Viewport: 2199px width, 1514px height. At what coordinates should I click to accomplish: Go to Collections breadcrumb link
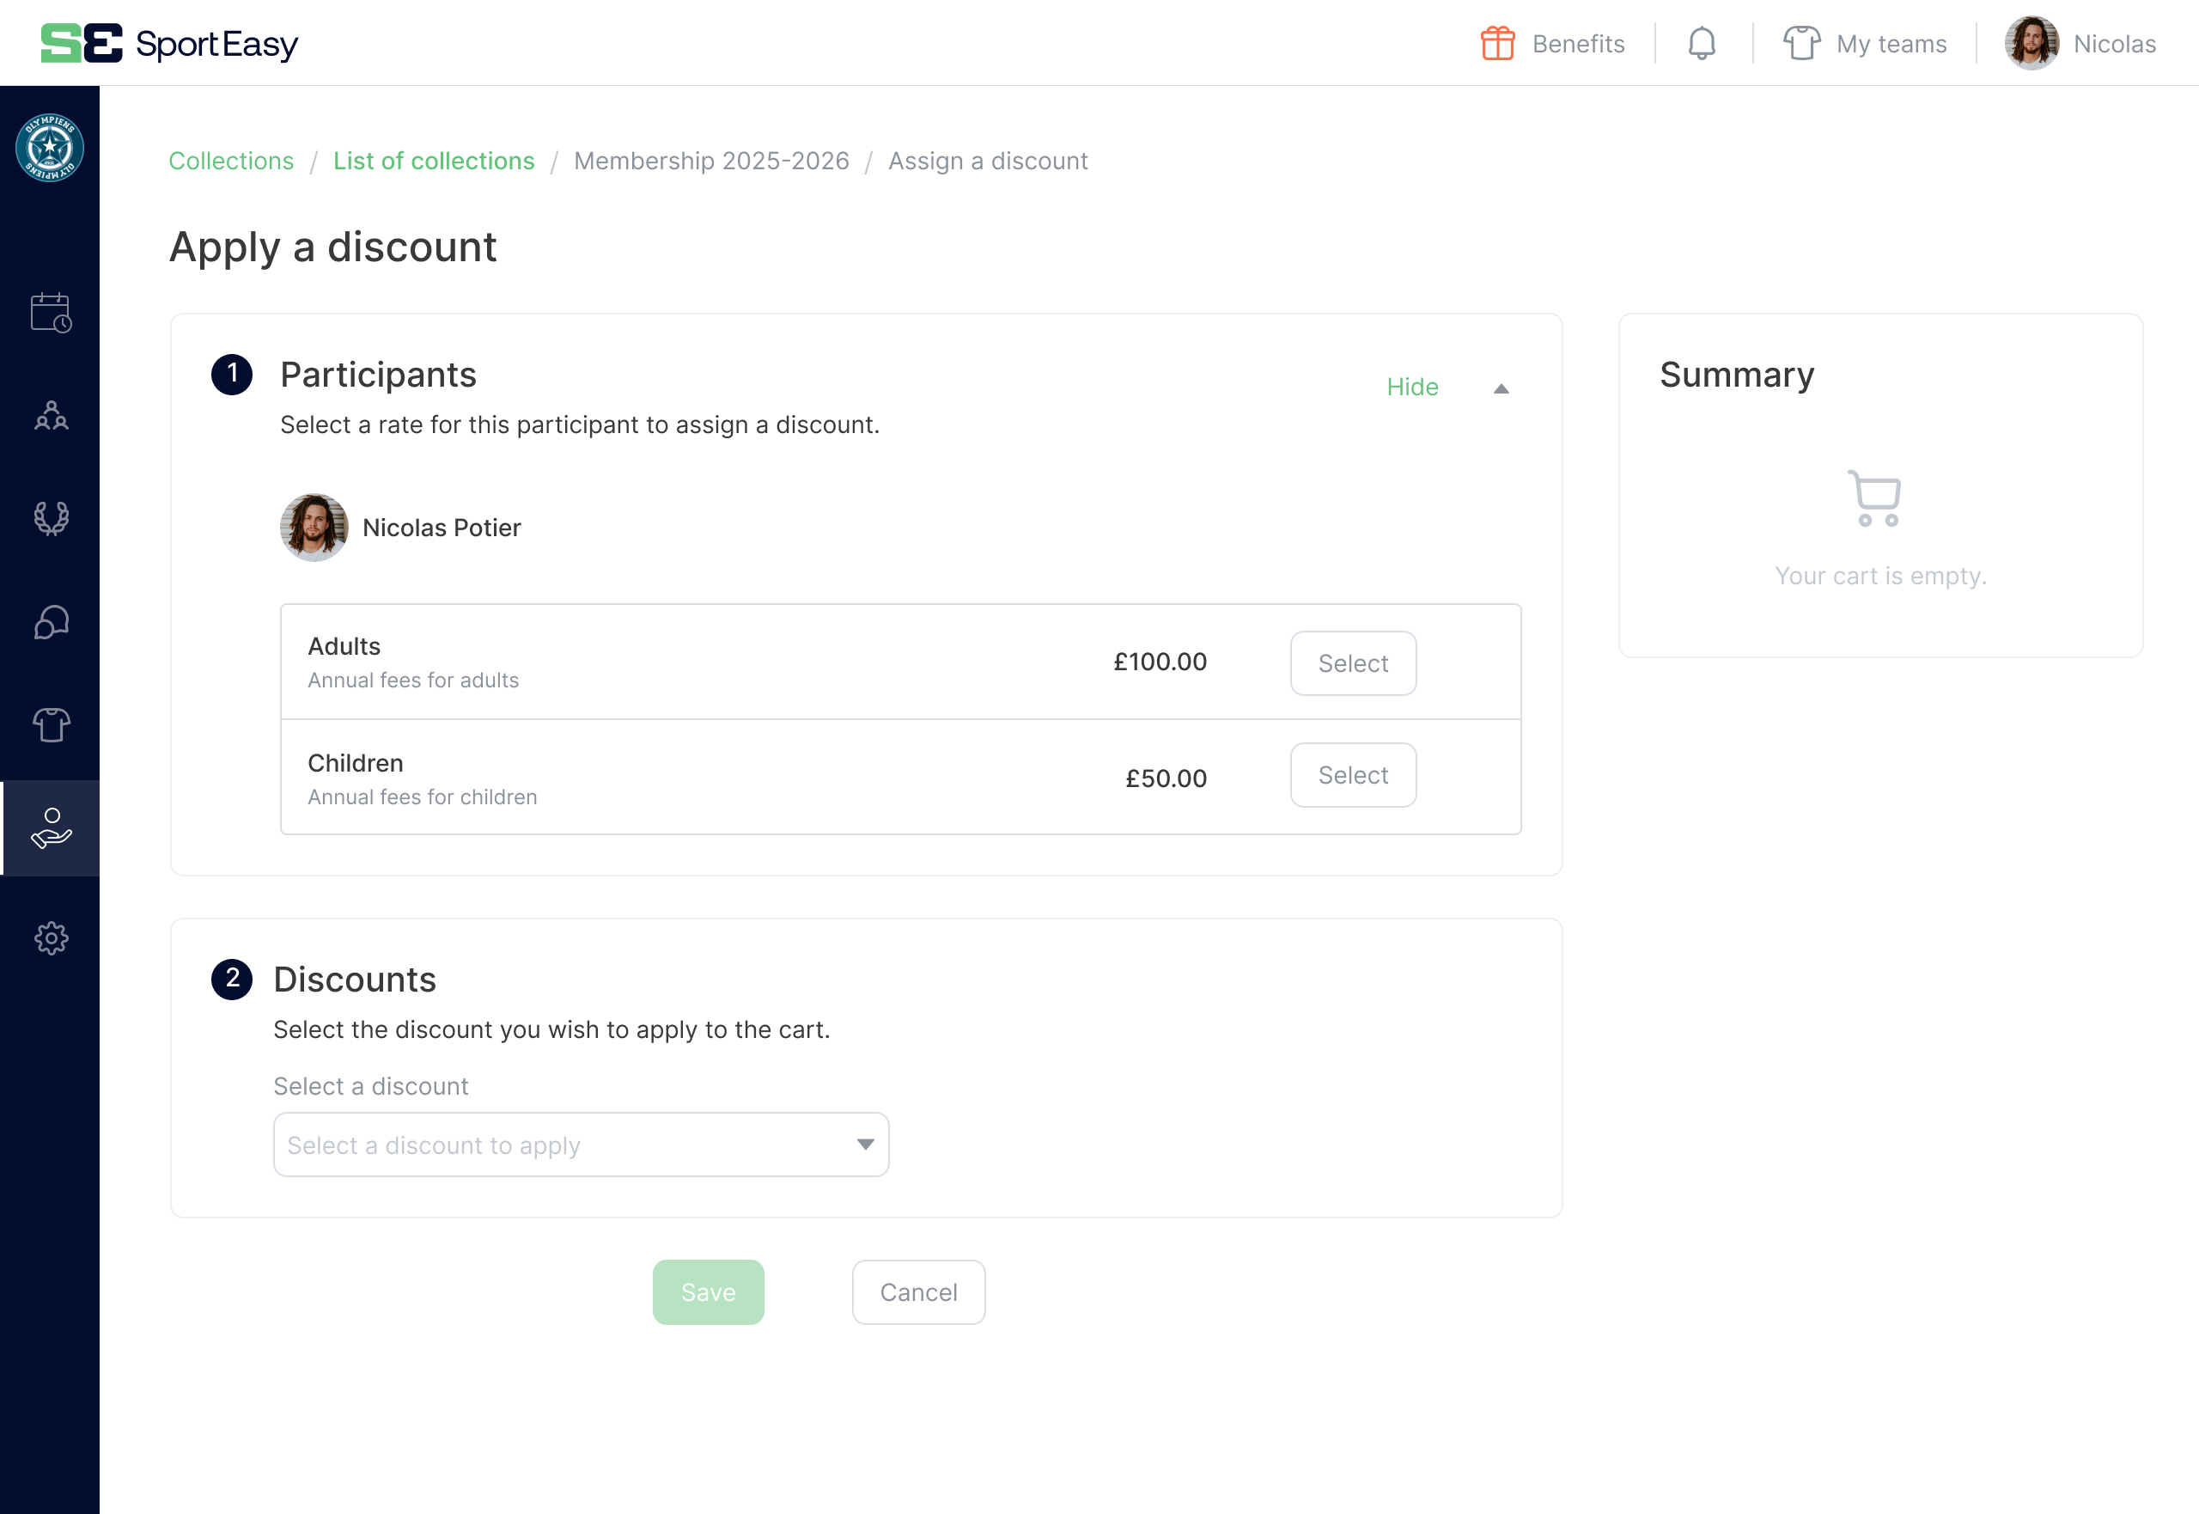click(230, 162)
